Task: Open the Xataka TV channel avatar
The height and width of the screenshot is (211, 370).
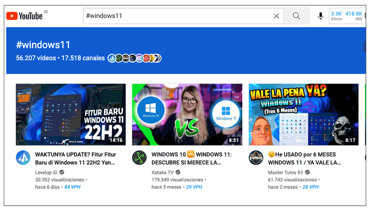Action: [139, 158]
